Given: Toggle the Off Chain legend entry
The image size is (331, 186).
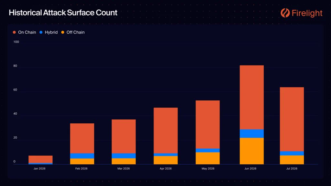Looking at the screenshot, I should point(73,32).
